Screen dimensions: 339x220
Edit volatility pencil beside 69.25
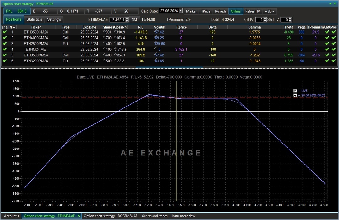[x=155, y=37]
